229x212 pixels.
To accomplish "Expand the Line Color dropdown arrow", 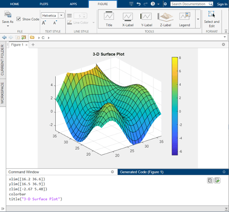I will click(x=93, y=22).
